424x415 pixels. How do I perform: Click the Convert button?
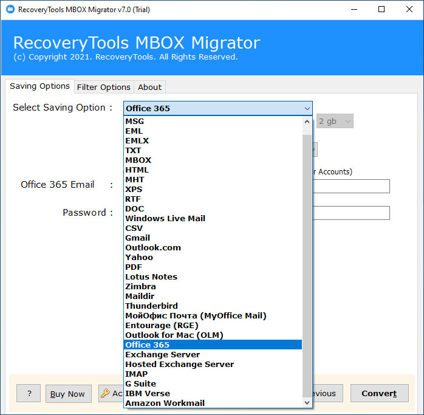coord(379,393)
